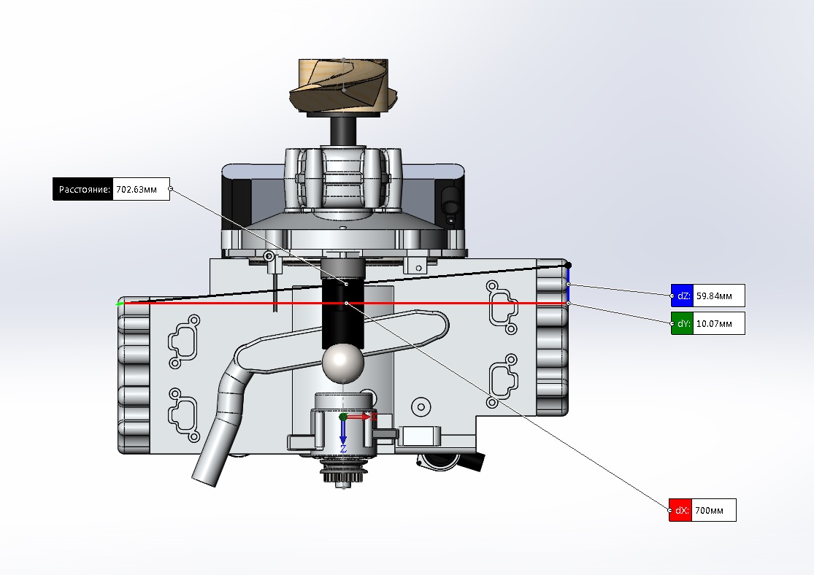Select the green origin point of the triad
Viewport: 814px width, 575px height.
tap(343, 417)
